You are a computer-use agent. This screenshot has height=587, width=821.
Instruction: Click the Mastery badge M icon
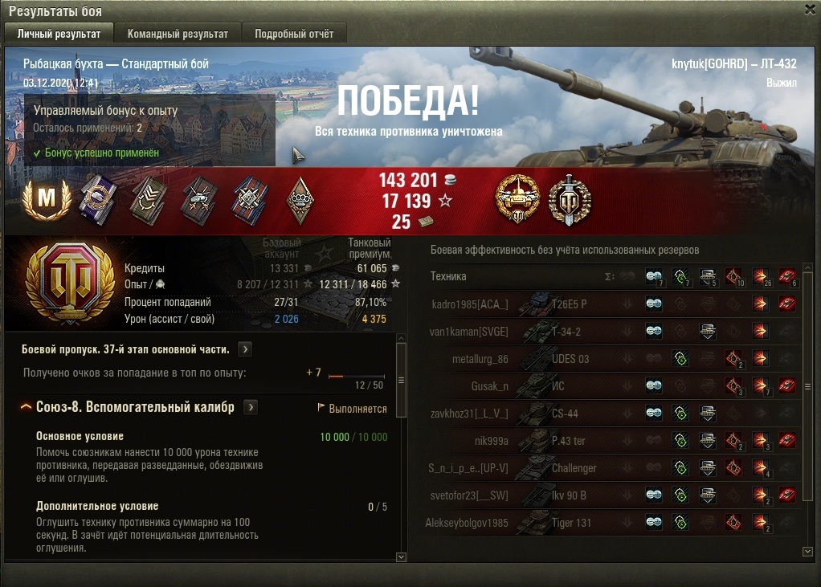coord(47,199)
